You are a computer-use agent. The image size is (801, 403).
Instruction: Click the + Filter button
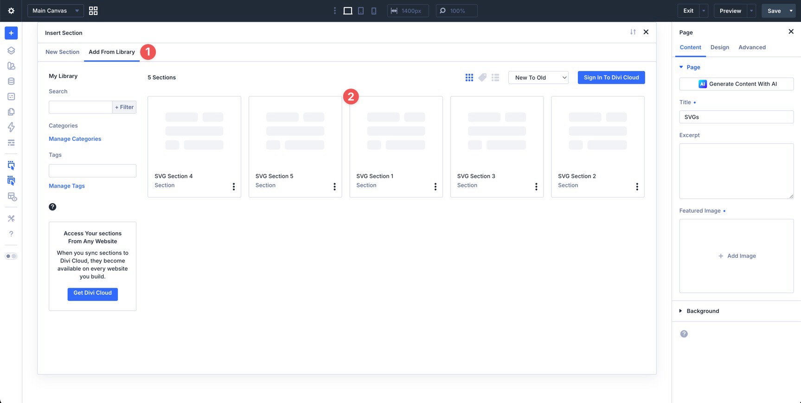pyautogui.click(x=124, y=107)
